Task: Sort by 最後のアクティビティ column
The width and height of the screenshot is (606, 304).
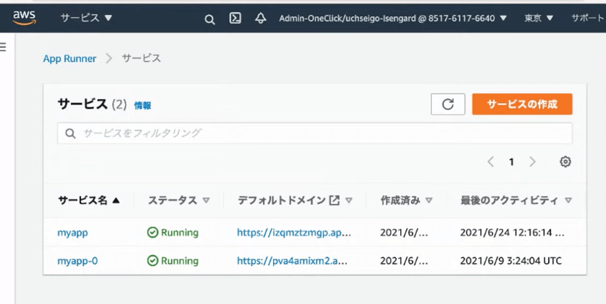Action: pyautogui.click(x=516, y=200)
